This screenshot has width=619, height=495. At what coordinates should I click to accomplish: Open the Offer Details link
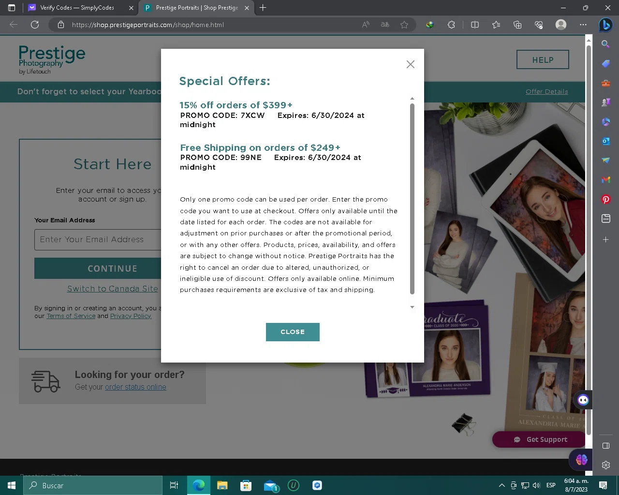[x=547, y=92]
